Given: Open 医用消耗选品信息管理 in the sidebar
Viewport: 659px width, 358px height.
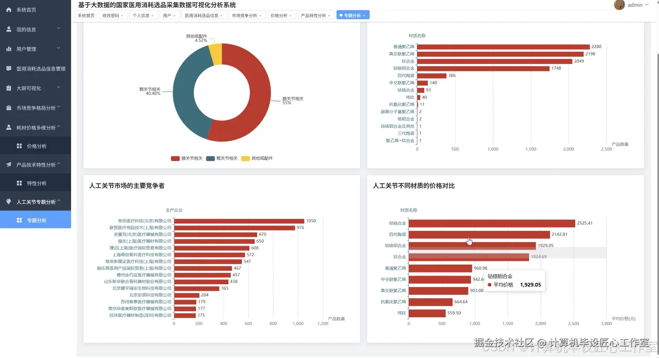Looking at the screenshot, I should pyautogui.click(x=35, y=68).
